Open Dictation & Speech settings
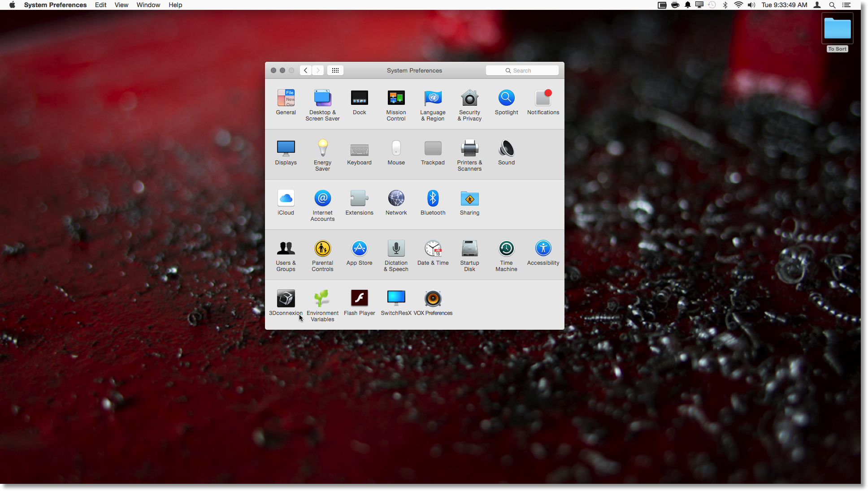Image resolution: width=868 pixels, height=491 pixels. (396, 249)
